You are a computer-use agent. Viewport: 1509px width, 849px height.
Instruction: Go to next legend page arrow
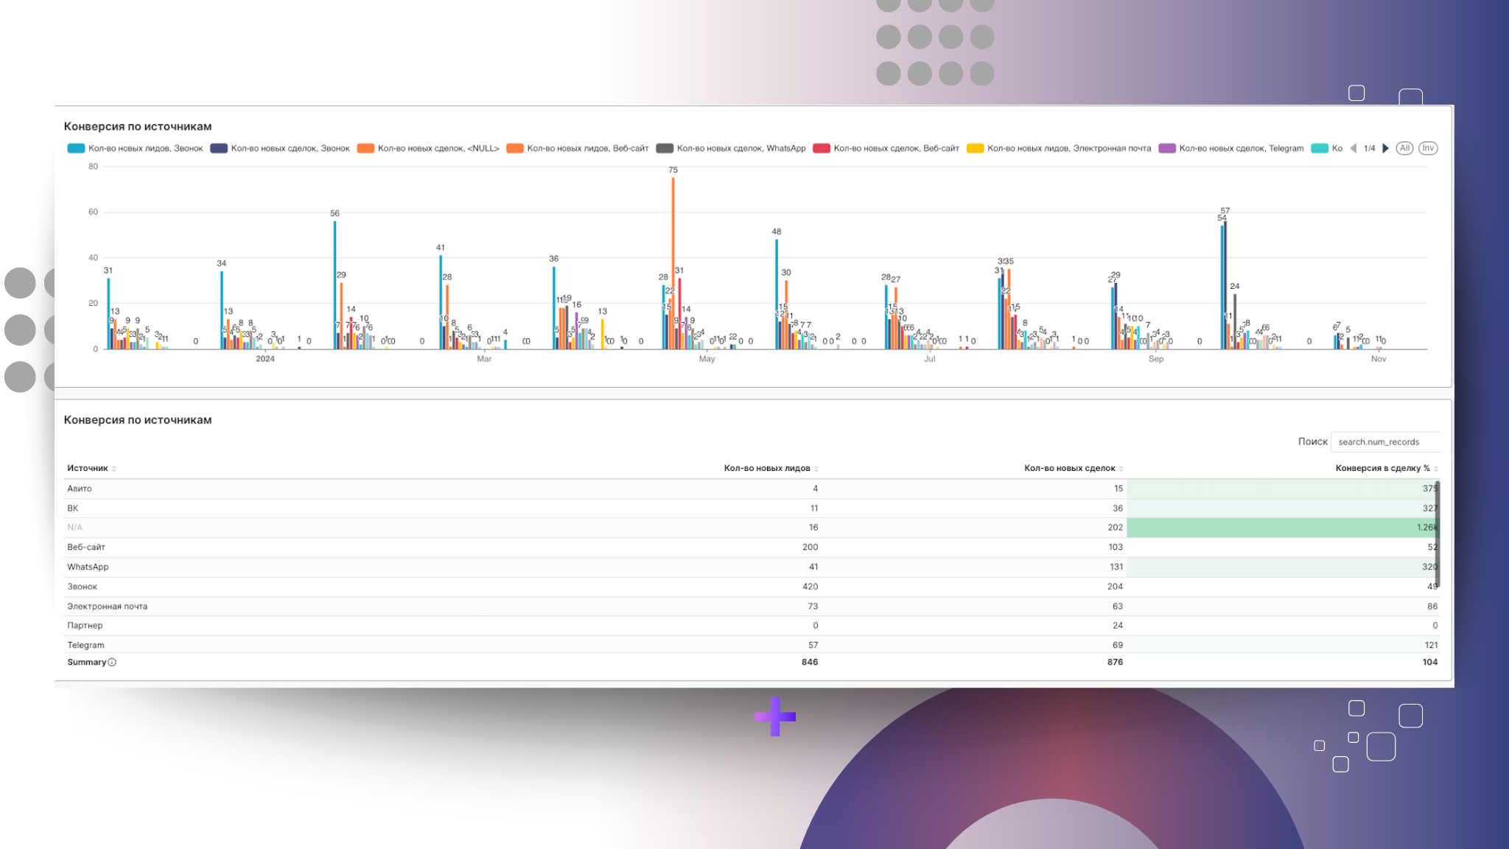[x=1385, y=148]
